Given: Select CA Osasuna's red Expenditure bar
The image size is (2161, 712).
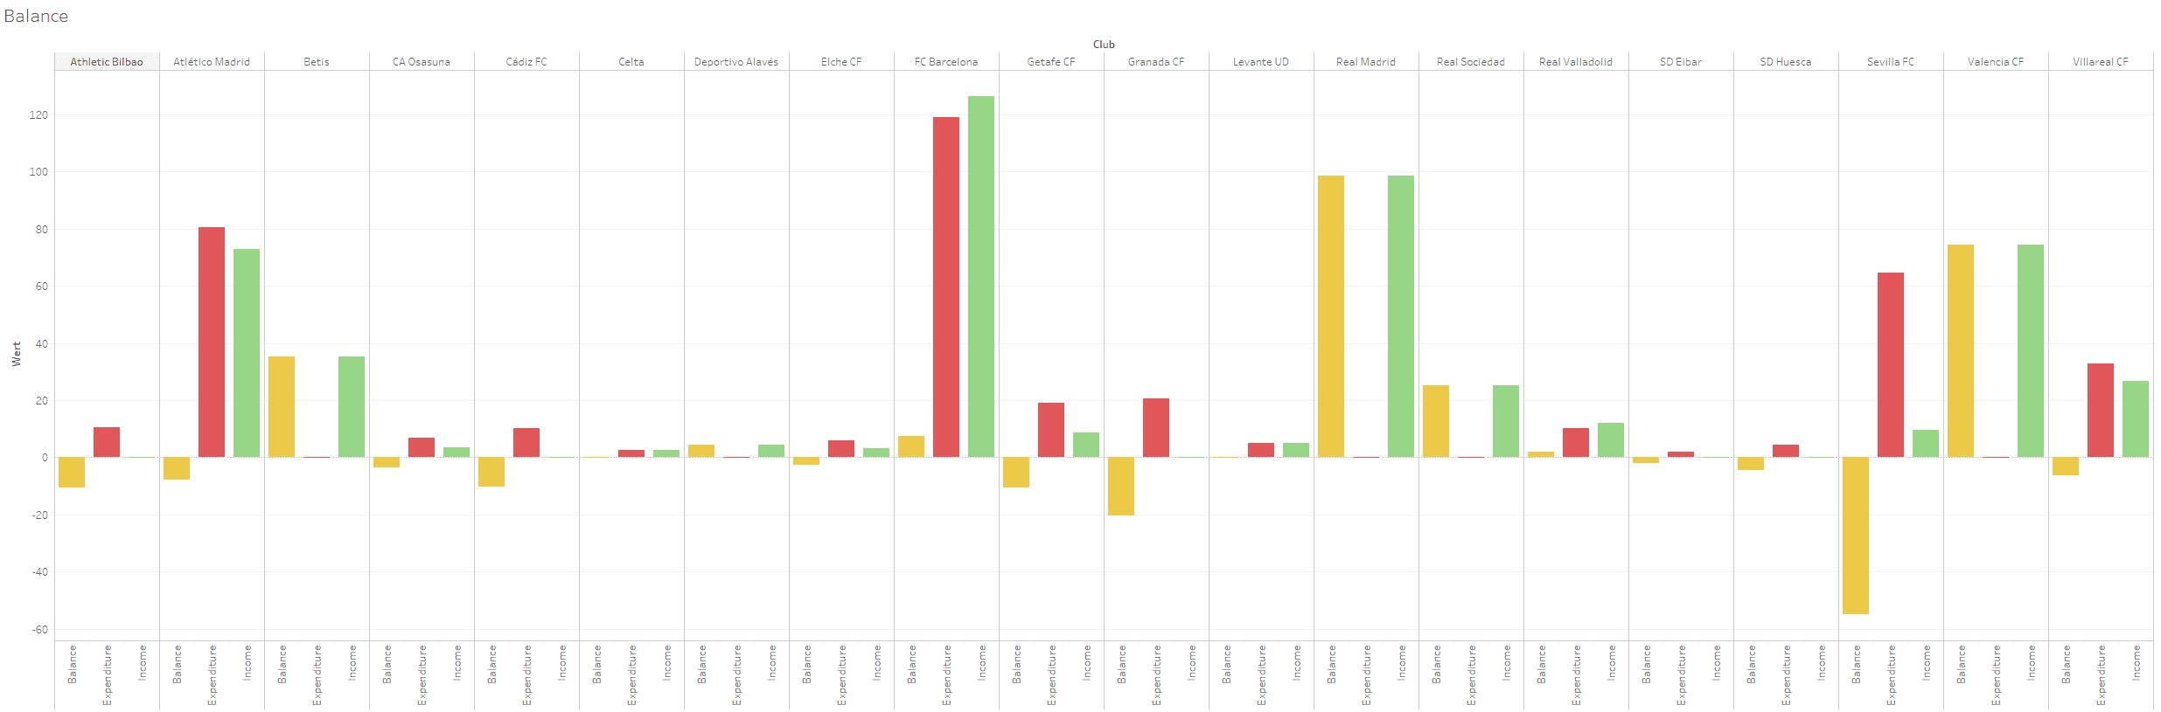Looking at the screenshot, I should (422, 447).
